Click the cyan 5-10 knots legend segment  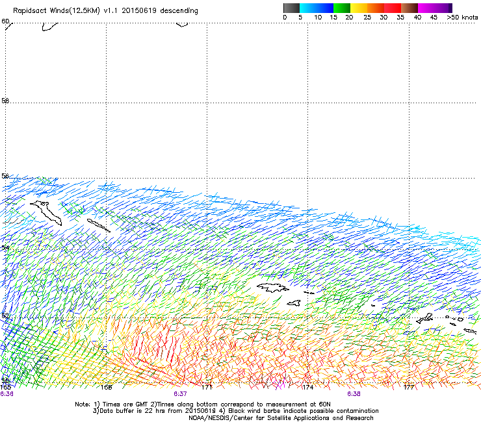(x=308, y=8)
